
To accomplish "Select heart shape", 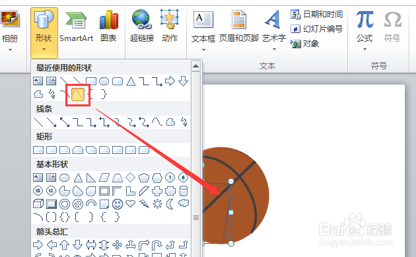I will coord(131,203).
